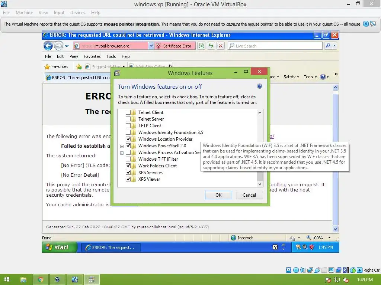Image resolution: width=381 pixels, height=285 pixels.
Task: Click the XP tray security shield icon
Action: tap(312, 247)
